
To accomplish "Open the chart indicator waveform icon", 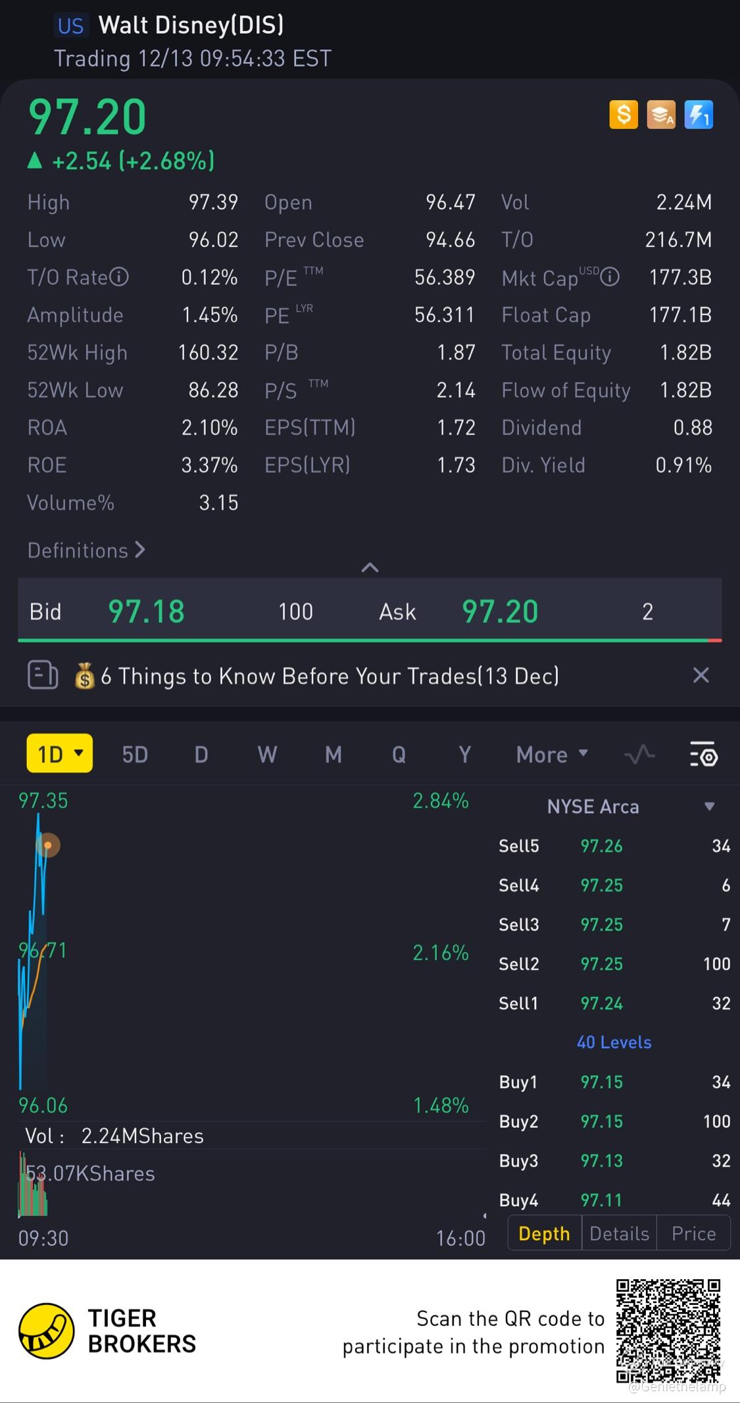I will pos(639,754).
